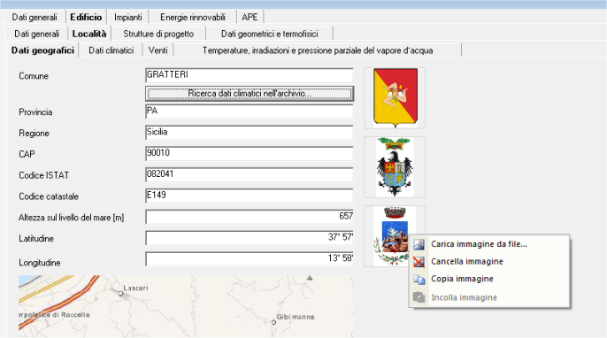Click the Altezza sul livello del mare field
Screen dimensions: 607x338
[x=250, y=217]
